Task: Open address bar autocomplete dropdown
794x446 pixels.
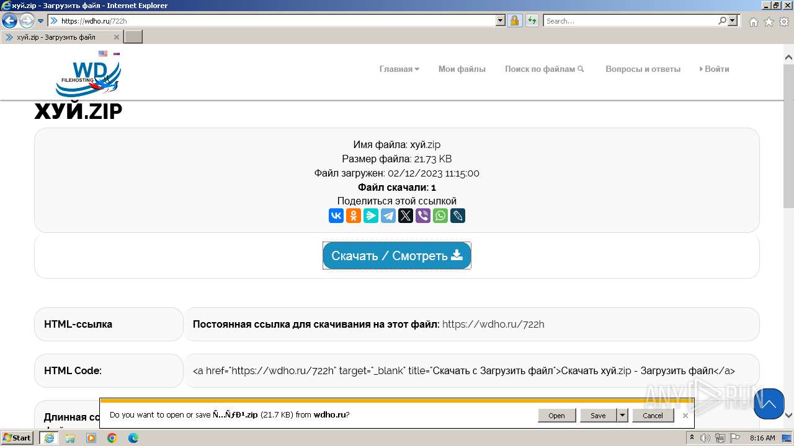Action: [501, 20]
